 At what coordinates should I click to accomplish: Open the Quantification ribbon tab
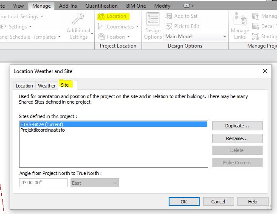point(102,6)
